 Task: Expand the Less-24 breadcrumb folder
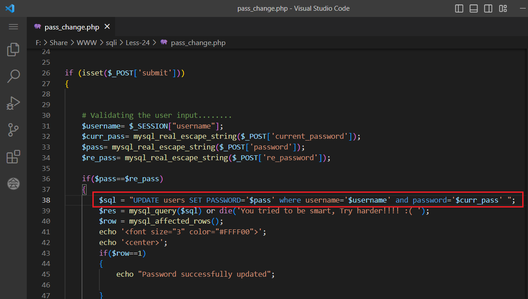point(137,43)
